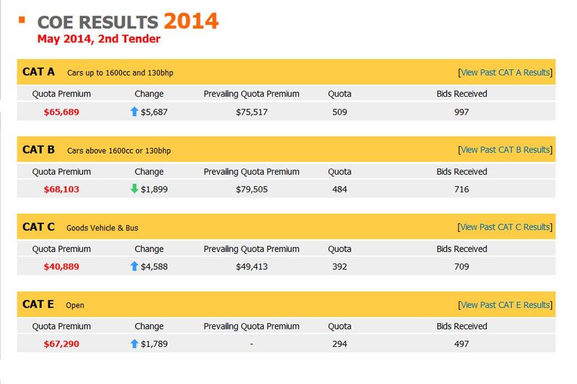The image size is (577, 384).
Task: Click the blue up arrow in CAT E
Action: pos(134,344)
